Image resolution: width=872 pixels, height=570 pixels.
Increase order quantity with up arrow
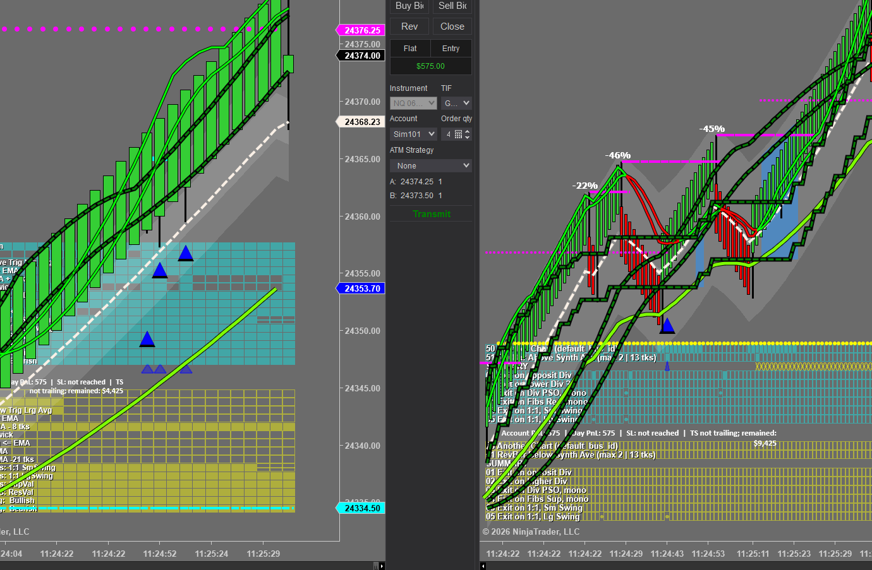pyautogui.click(x=468, y=131)
